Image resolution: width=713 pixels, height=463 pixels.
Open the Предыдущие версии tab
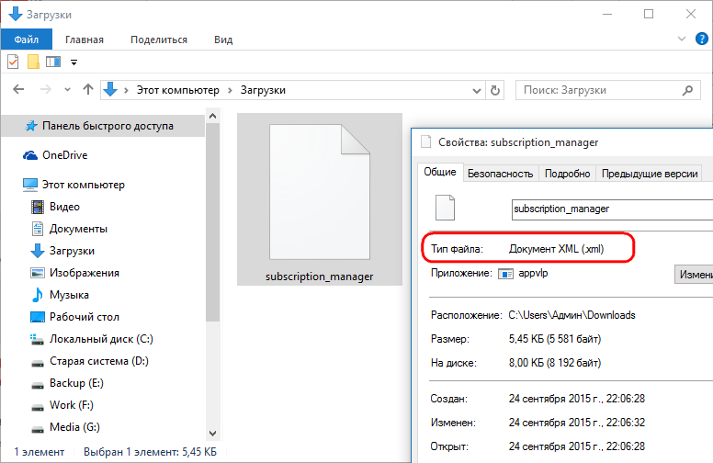(650, 173)
